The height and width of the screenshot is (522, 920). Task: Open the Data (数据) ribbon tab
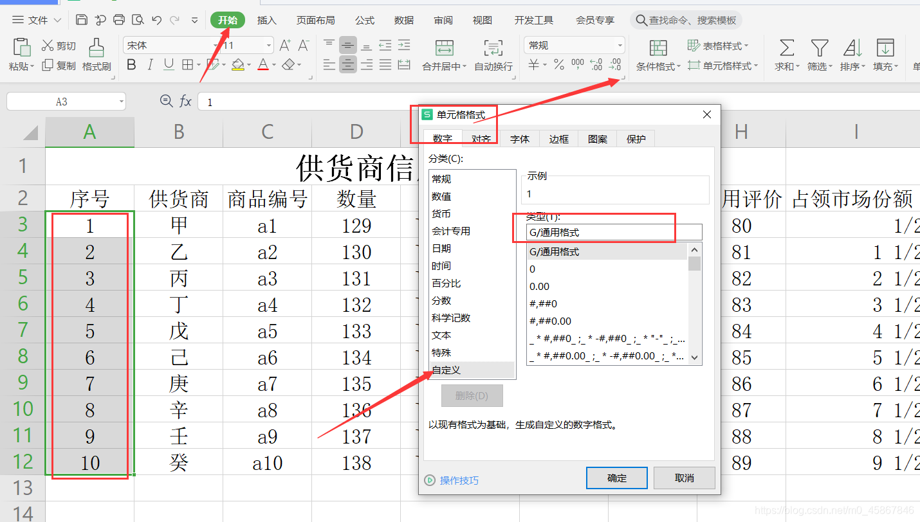click(x=404, y=20)
